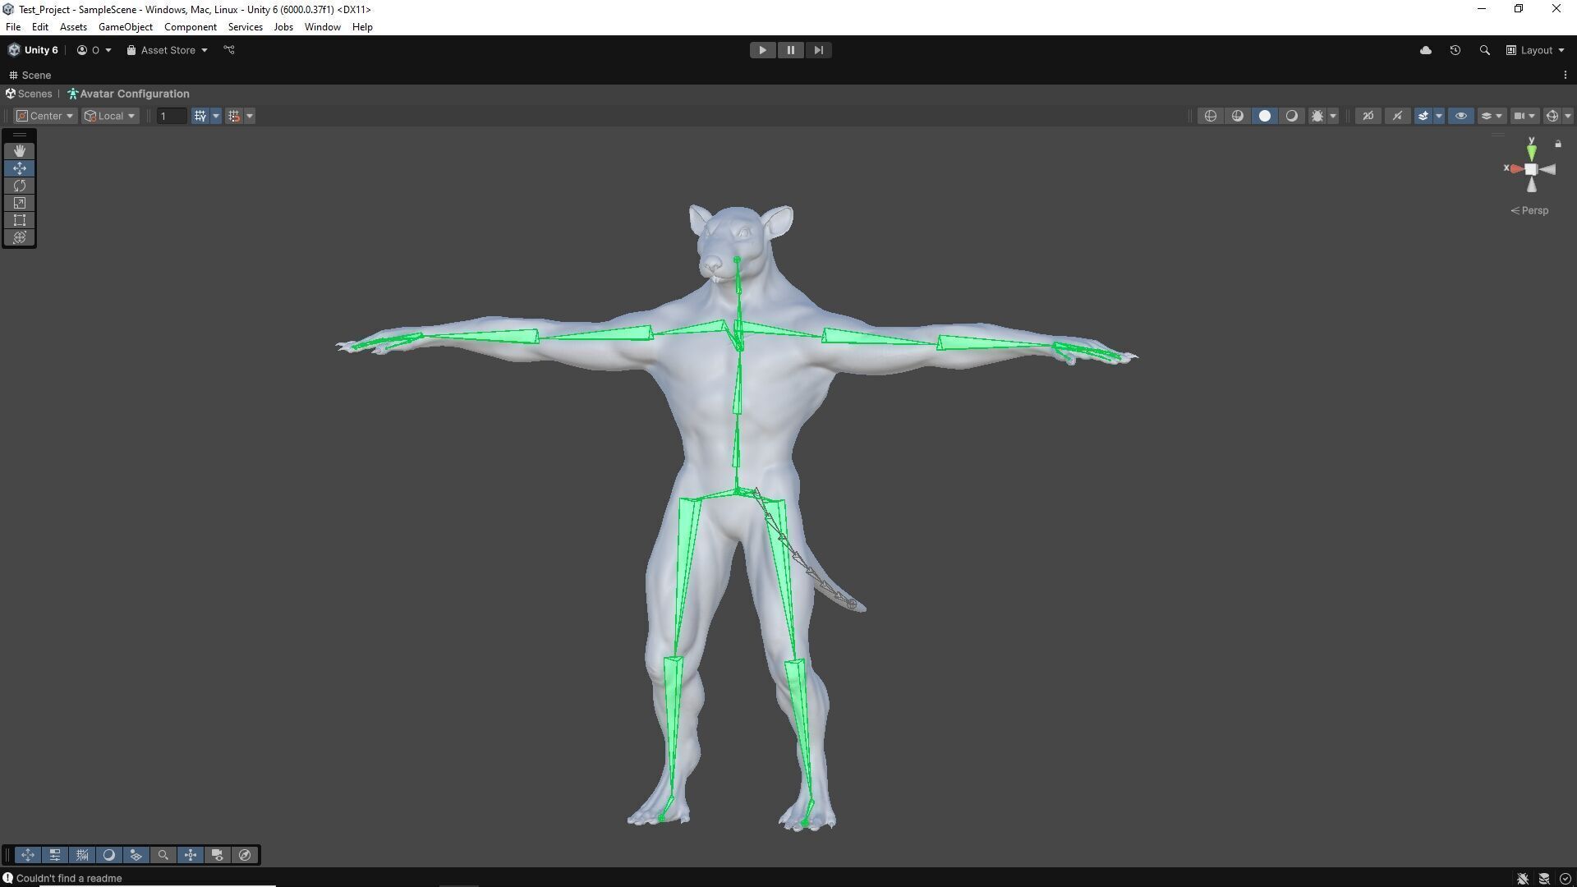
Task: Open the Component menu
Action: [190, 27]
